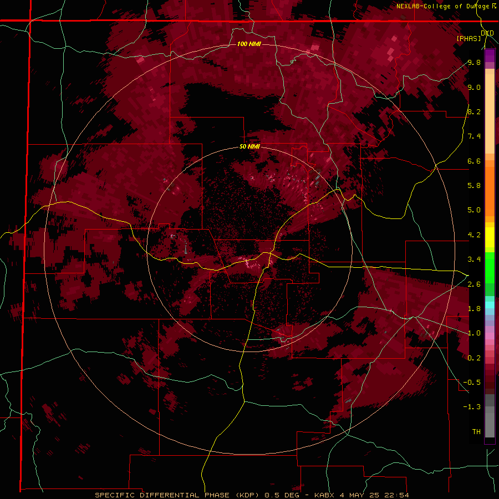Click the 7.4 legend value
This screenshot has height=499, width=499.
pyautogui.click(x=474, y=136)
